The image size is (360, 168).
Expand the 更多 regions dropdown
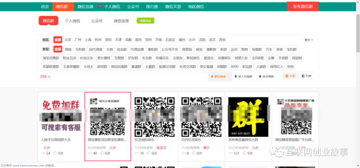click(x=309, y=40)
